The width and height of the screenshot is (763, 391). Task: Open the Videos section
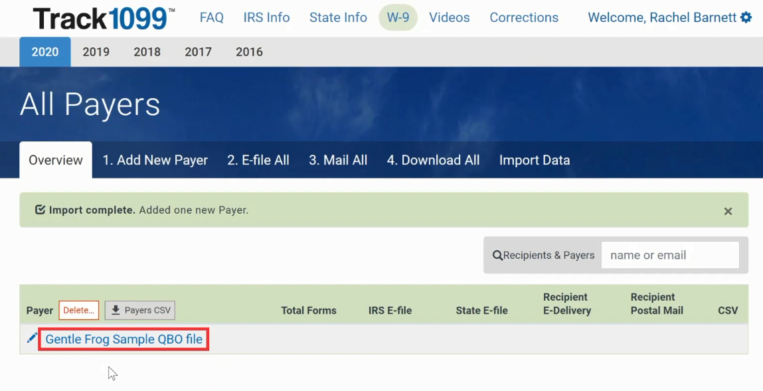pos(449,17)
